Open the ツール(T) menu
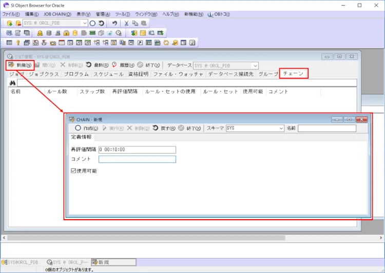 [x=123, y=14]
